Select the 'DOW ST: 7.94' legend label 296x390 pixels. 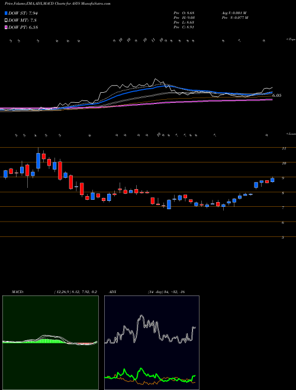pos(22,13)
